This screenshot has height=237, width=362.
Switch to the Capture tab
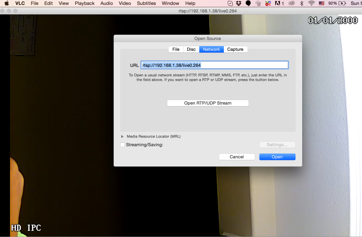pos(235,49)
